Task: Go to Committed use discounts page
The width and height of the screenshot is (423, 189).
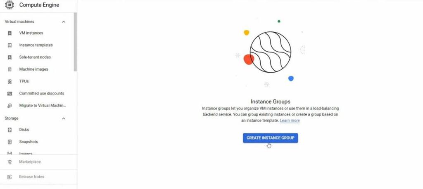Action: [42, 93]
